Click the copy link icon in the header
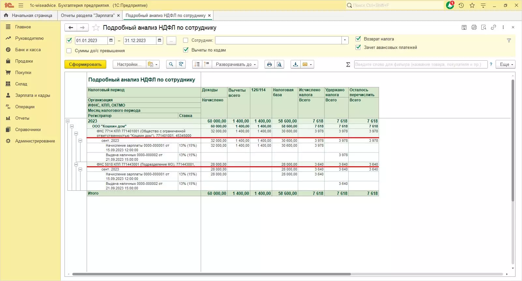This screenshot has height=281, width=522. pyautogui.click(x=493, y=27)
